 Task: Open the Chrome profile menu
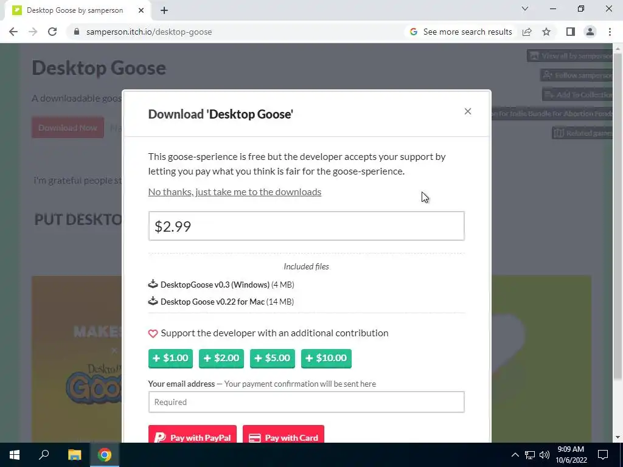pyautogui.click(x=590, y=32)
